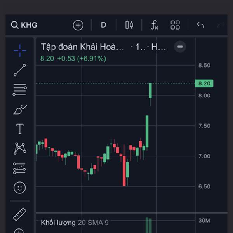The image size is (233, 233).
Task: Open the candlestick chart type selector
Action: [129, 25]
